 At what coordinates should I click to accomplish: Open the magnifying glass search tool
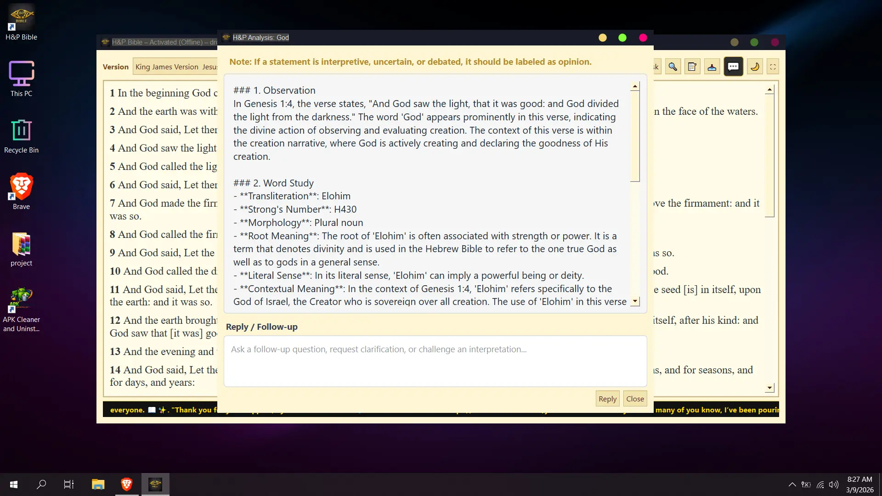673,67
